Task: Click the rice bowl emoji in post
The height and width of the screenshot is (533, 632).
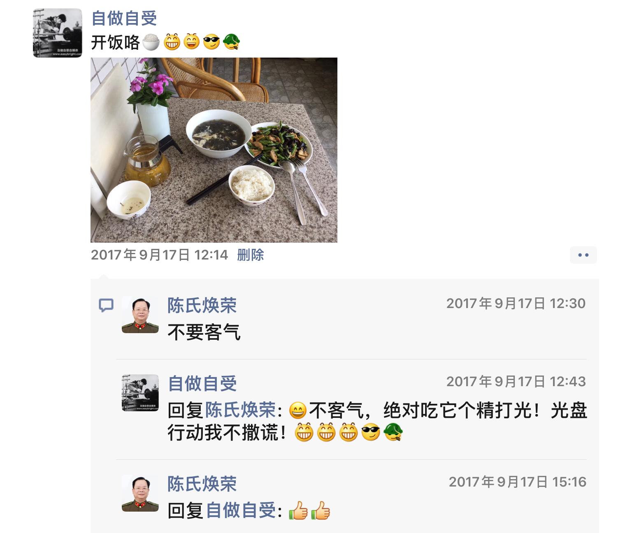Action: [151, 42]
